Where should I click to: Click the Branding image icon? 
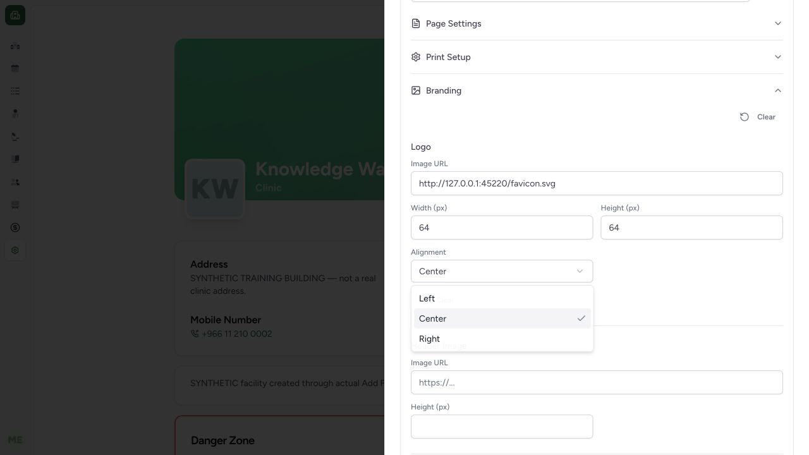point(416,90)
